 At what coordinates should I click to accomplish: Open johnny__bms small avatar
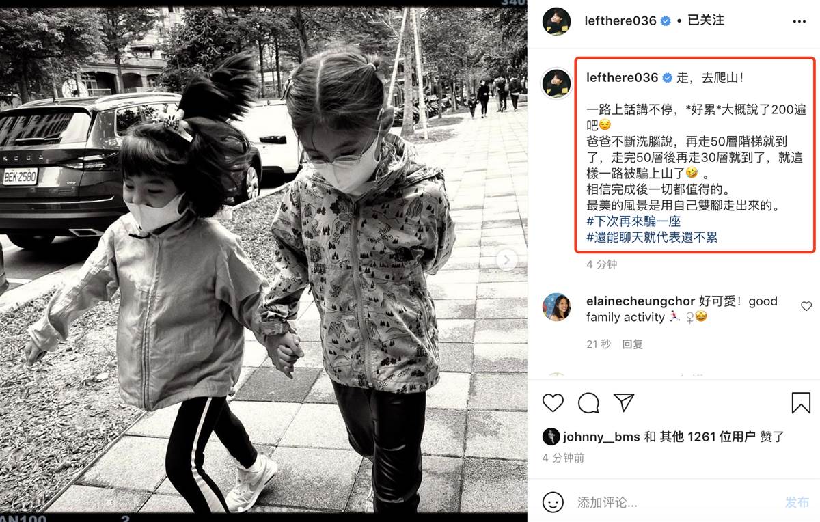[x=551, y=437]
